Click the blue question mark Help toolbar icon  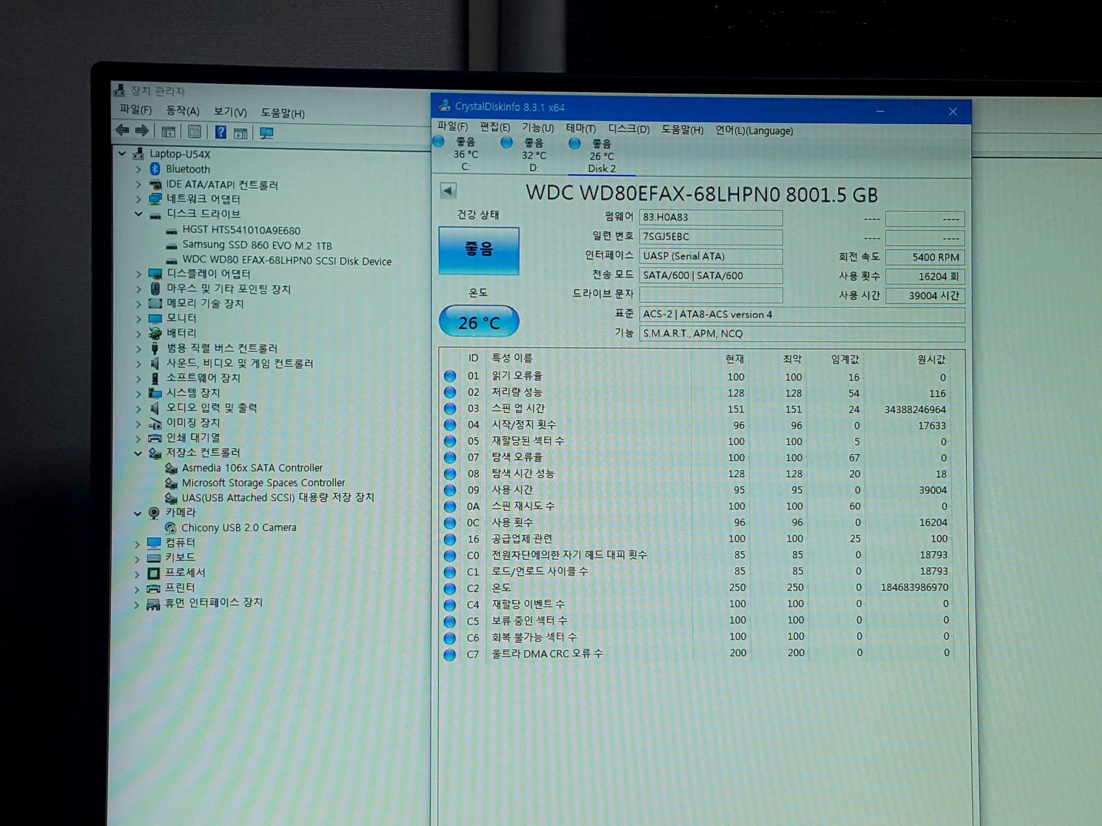point(221,133)
